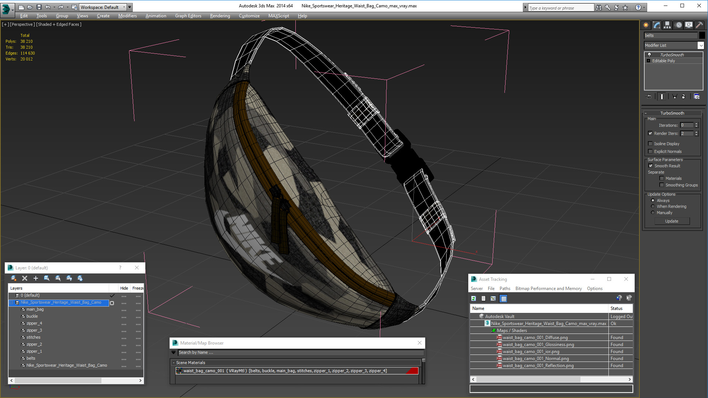This screenshot has width=708, height=398.
Task: Open the Utilities hammer tab
Action: point(700,25)
